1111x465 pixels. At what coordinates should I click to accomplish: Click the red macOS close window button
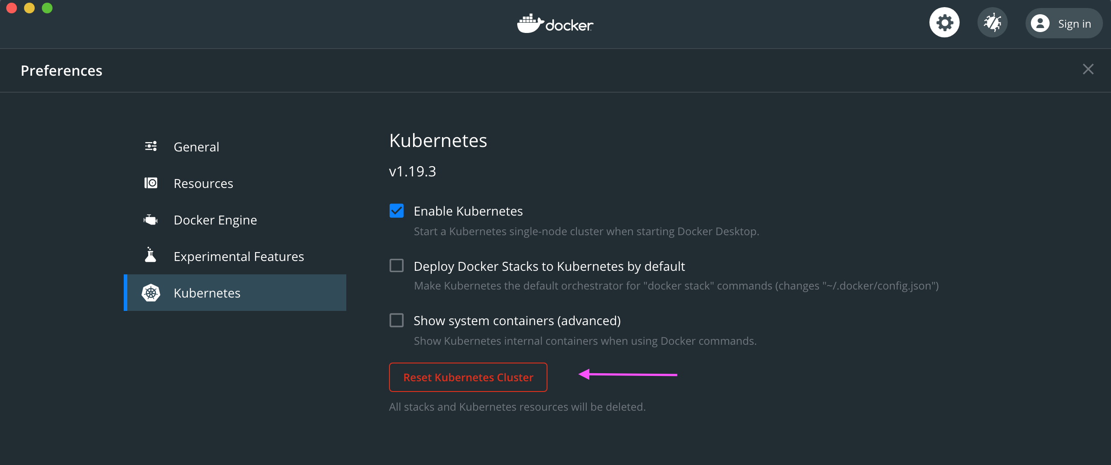point(12,8)
